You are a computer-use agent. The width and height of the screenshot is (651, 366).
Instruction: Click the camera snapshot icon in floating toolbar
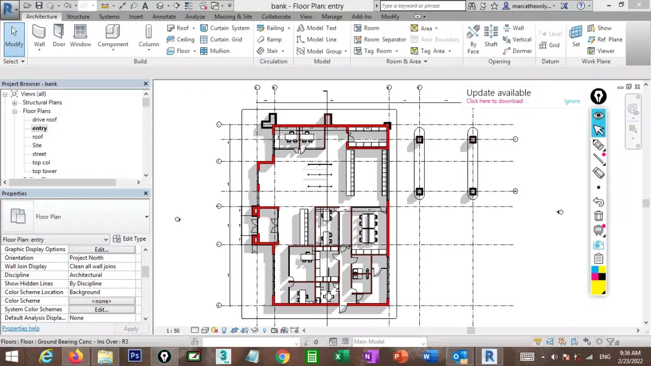(598, 245)
